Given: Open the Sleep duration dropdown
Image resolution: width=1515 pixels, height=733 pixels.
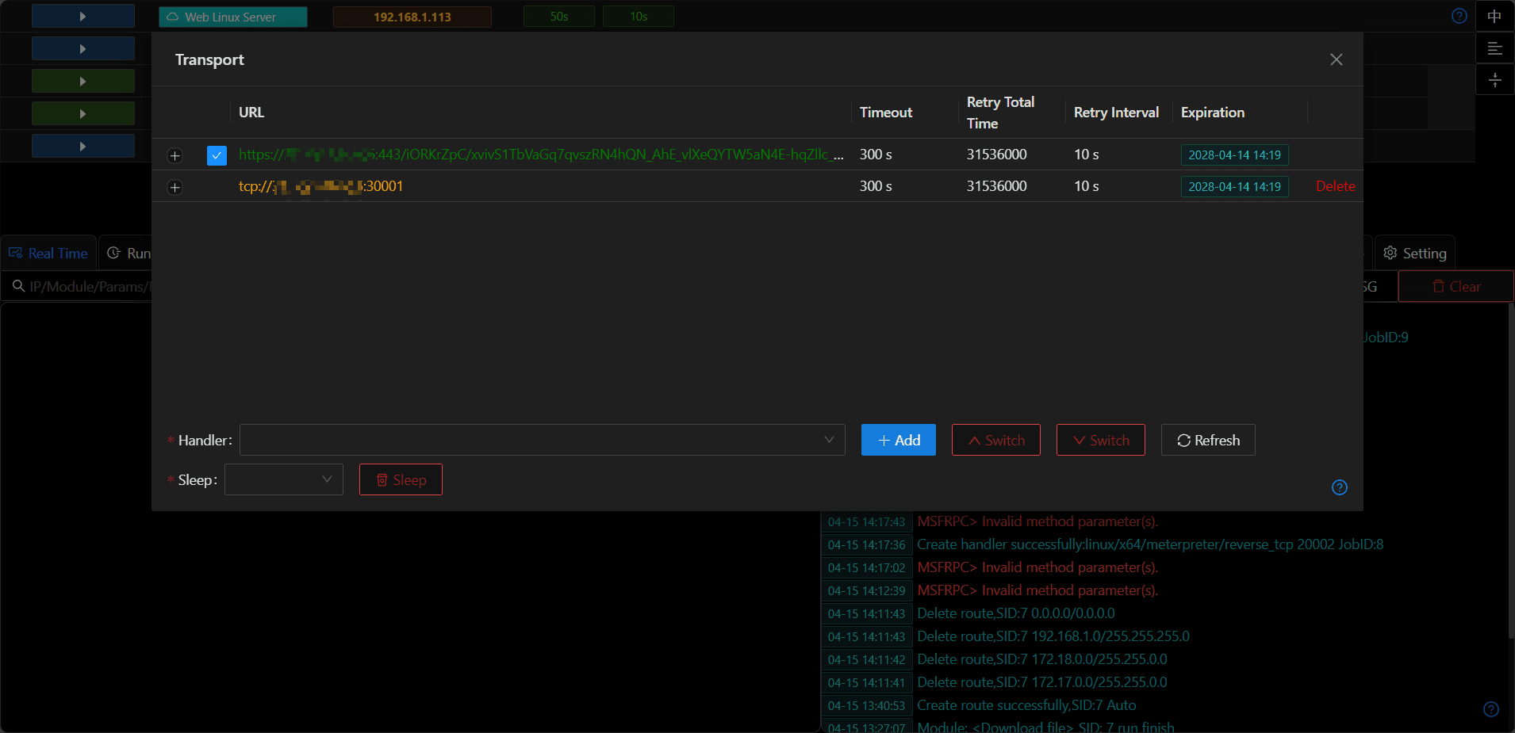Looking at the screenshot, I should pyautogui.click(x=284, y=479).
